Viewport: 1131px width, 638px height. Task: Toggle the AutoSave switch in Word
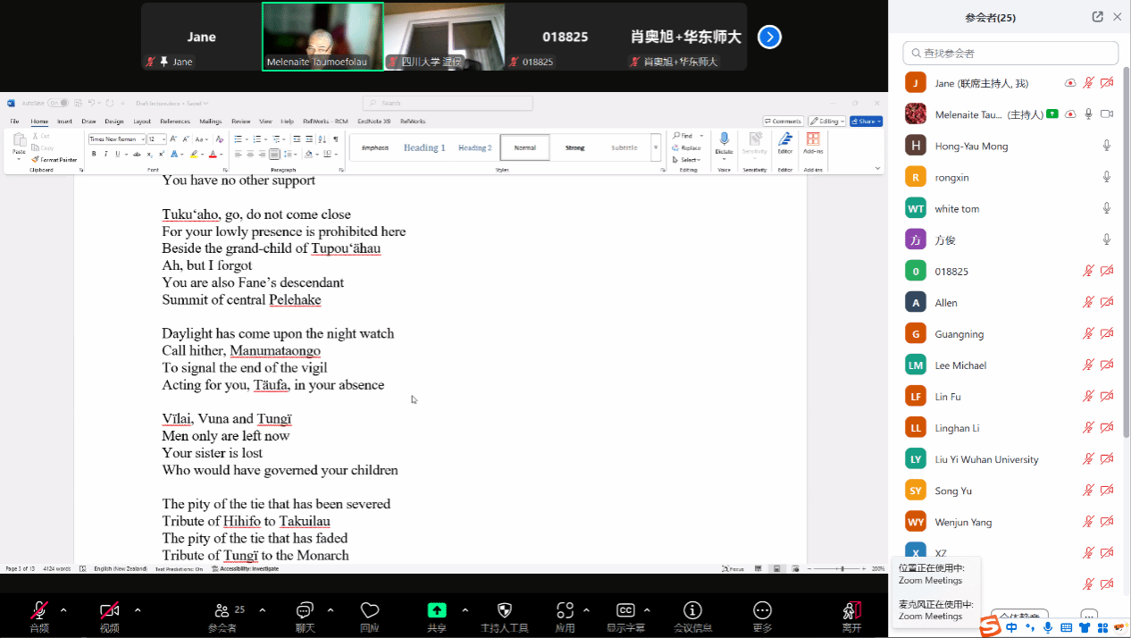click(x=58, y=103)
